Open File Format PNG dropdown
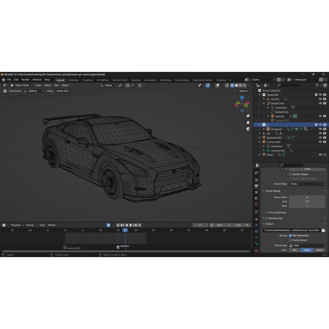Image resolution: width=329 pixels, height=329 pixels. pyautogui.click(x=307, y=246)
